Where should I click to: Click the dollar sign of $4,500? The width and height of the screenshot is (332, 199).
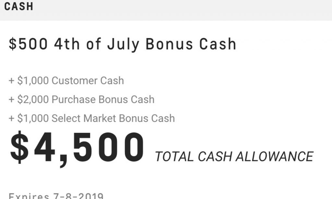pyautogui.click(x=19, y=147)
